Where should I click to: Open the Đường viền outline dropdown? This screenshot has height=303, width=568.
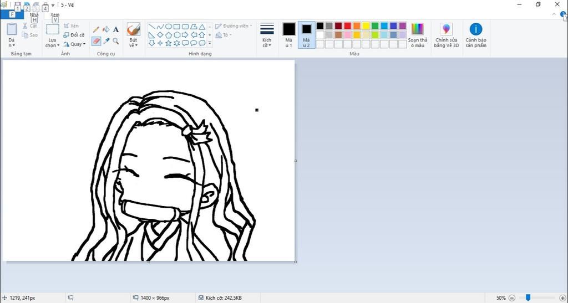234,26
